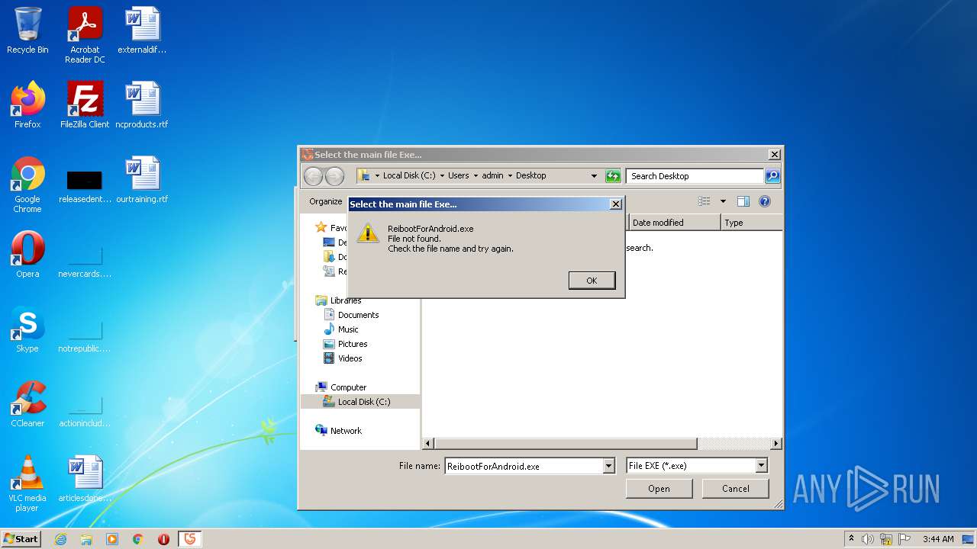This screenshot has width=977, height=549.
Task: Click the help question mark icon
Action: click(x=765, y=201)
